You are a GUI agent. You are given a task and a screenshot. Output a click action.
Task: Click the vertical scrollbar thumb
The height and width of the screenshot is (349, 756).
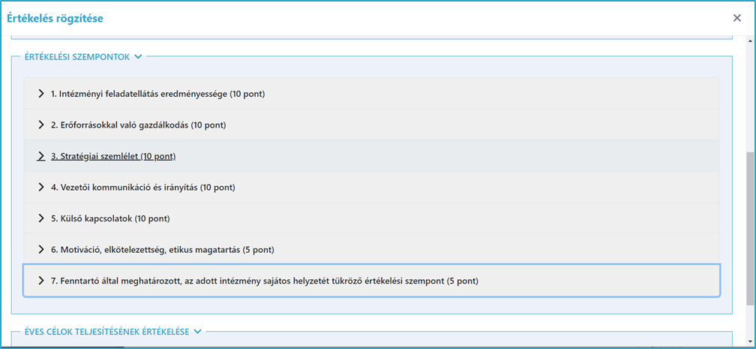pos(750,228)
